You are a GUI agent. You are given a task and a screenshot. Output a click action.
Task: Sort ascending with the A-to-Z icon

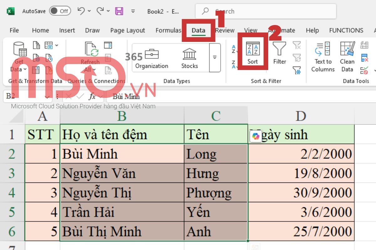(x=234, y=49)
